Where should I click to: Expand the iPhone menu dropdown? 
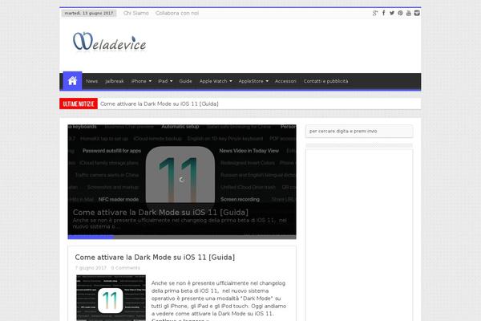(141, 81)
